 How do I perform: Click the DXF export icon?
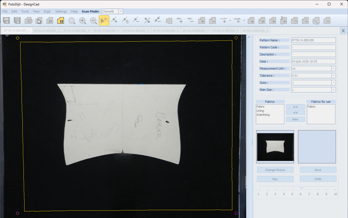pyautogui.click(x=17, y=21)
